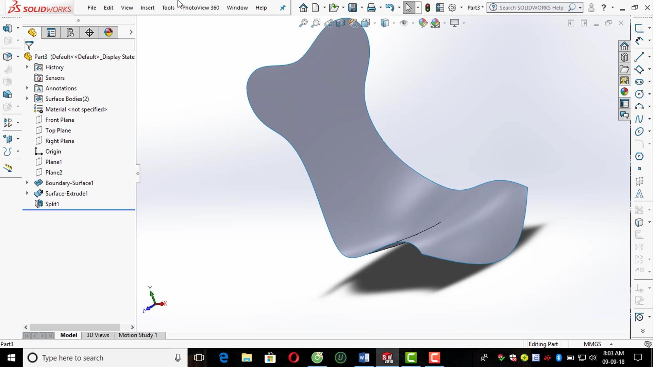Select the Zoom to Fit tool
Screen dimensions: 653x367
pyautogui.click(x=303, y=23)
